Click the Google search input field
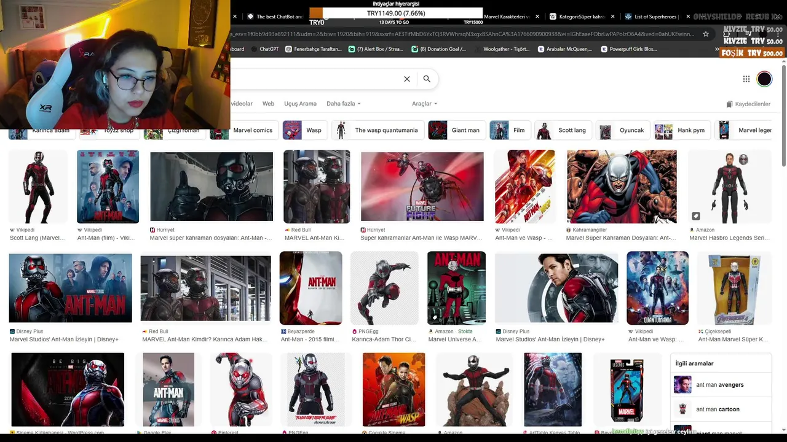This screenshot has height=442, width=787. (x=314, y=79)
